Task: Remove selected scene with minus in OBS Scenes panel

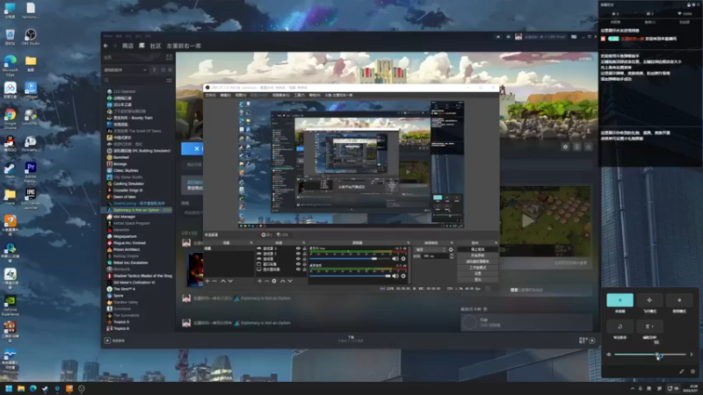Action: 214,281
